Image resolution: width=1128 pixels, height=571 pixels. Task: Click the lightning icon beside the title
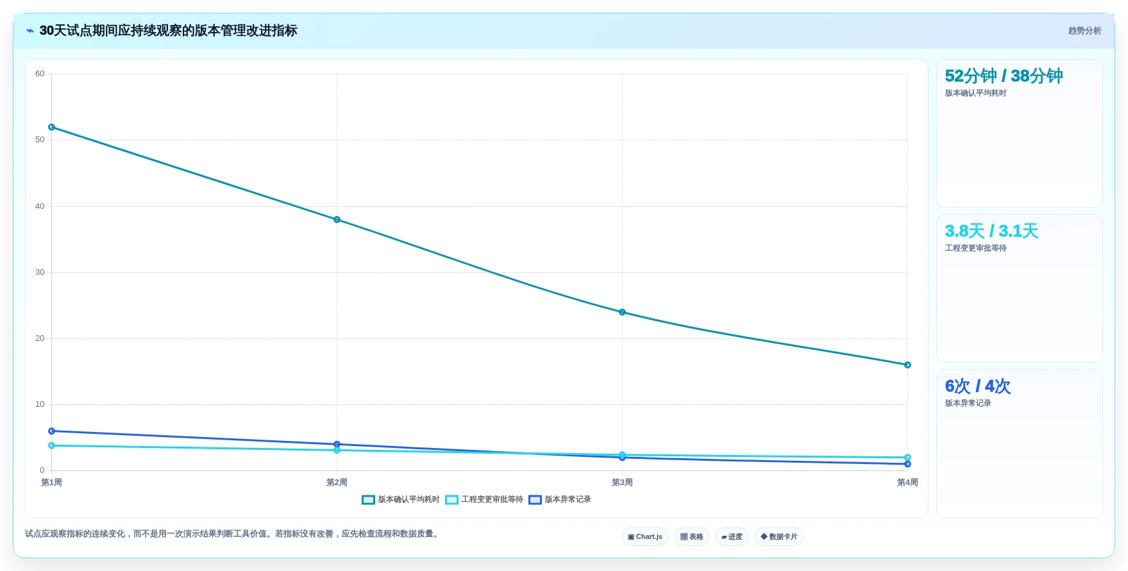(x=29, y=31)
